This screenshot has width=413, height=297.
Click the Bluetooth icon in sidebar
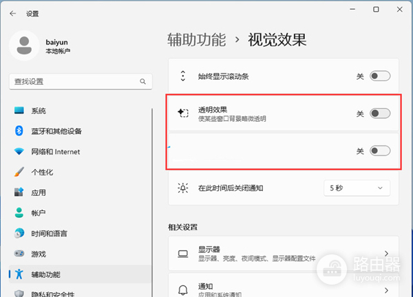point(19,131)
